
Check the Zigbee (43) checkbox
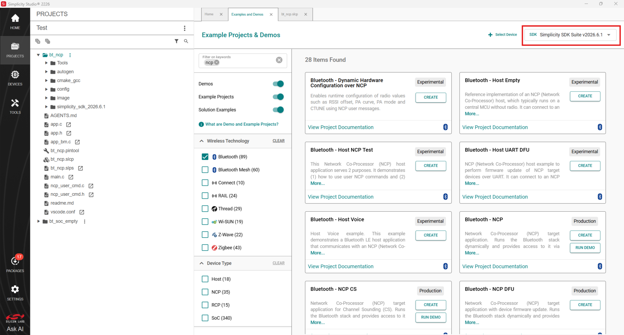pyautogui.click(x=205, y=248)
